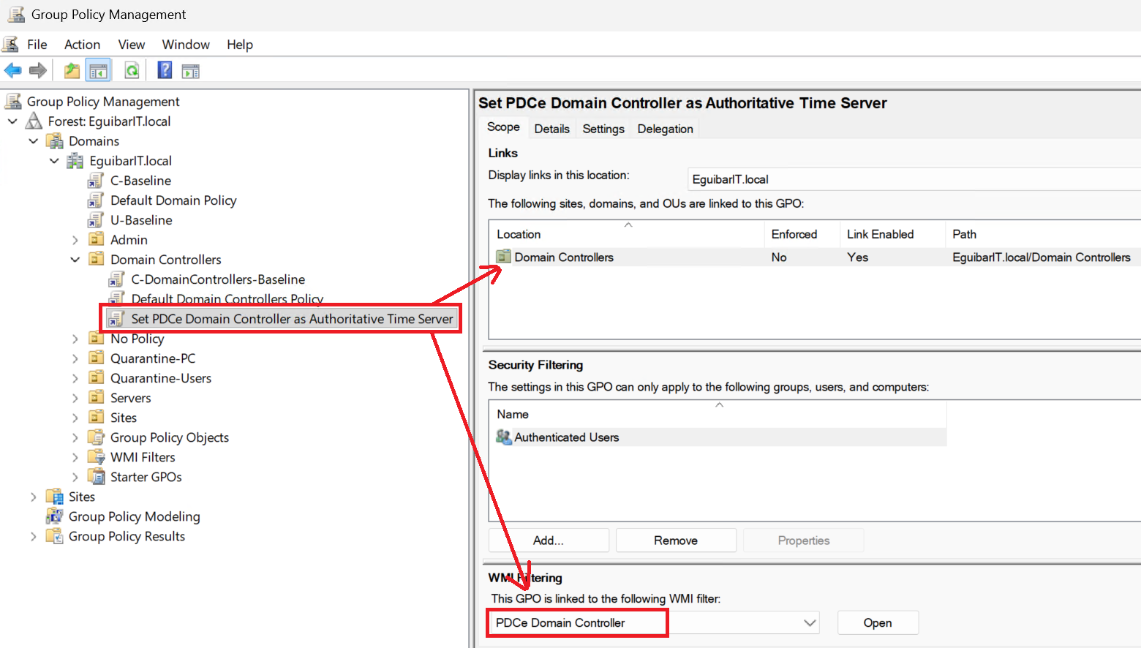The width and height of the screenshot is (1141, 648).
Task: Click the Open button for WMI filter
Action: 877,623
